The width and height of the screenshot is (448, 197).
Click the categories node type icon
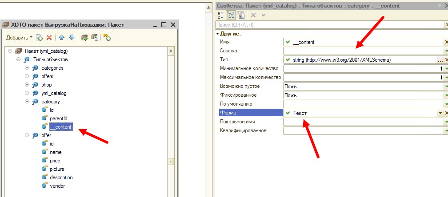coord(35,68)
